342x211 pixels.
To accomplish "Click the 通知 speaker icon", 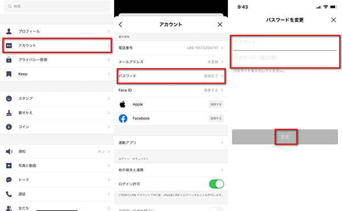I will (9, 151).
